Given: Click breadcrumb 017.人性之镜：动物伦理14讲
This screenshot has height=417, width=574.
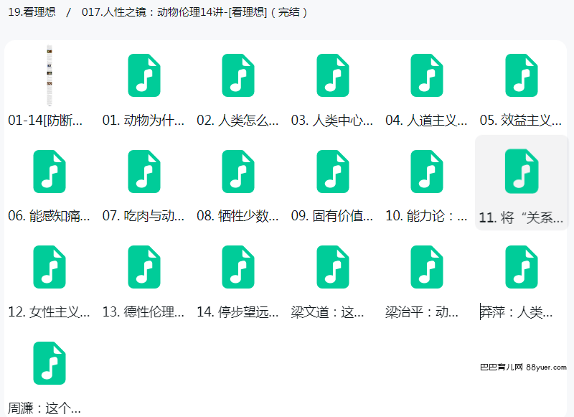Looking at the screenshot, I should [194, 12].
